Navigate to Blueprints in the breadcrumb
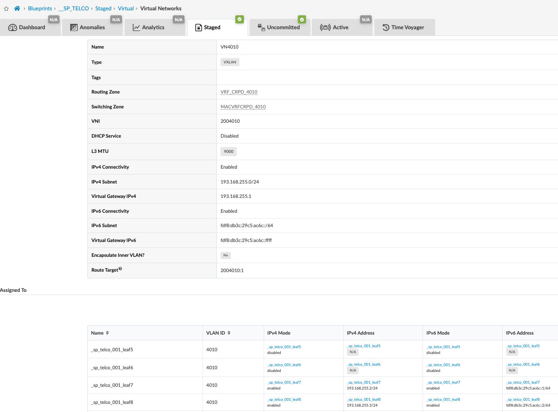 40,9
